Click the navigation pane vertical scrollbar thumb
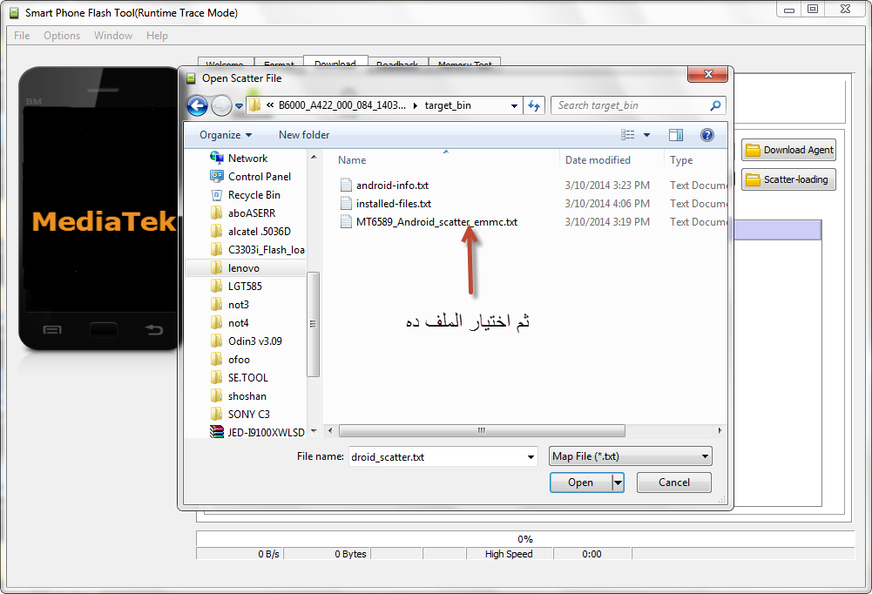Screen dimensions: 872x594 [x=313, y=324]
